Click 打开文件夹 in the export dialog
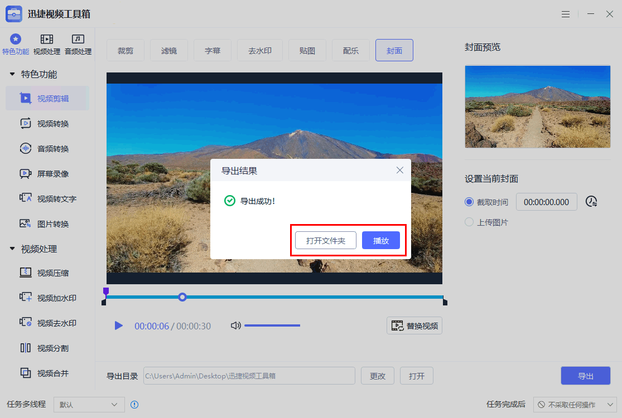This screenshot has width=622, height=418. (x=325, y=240)
